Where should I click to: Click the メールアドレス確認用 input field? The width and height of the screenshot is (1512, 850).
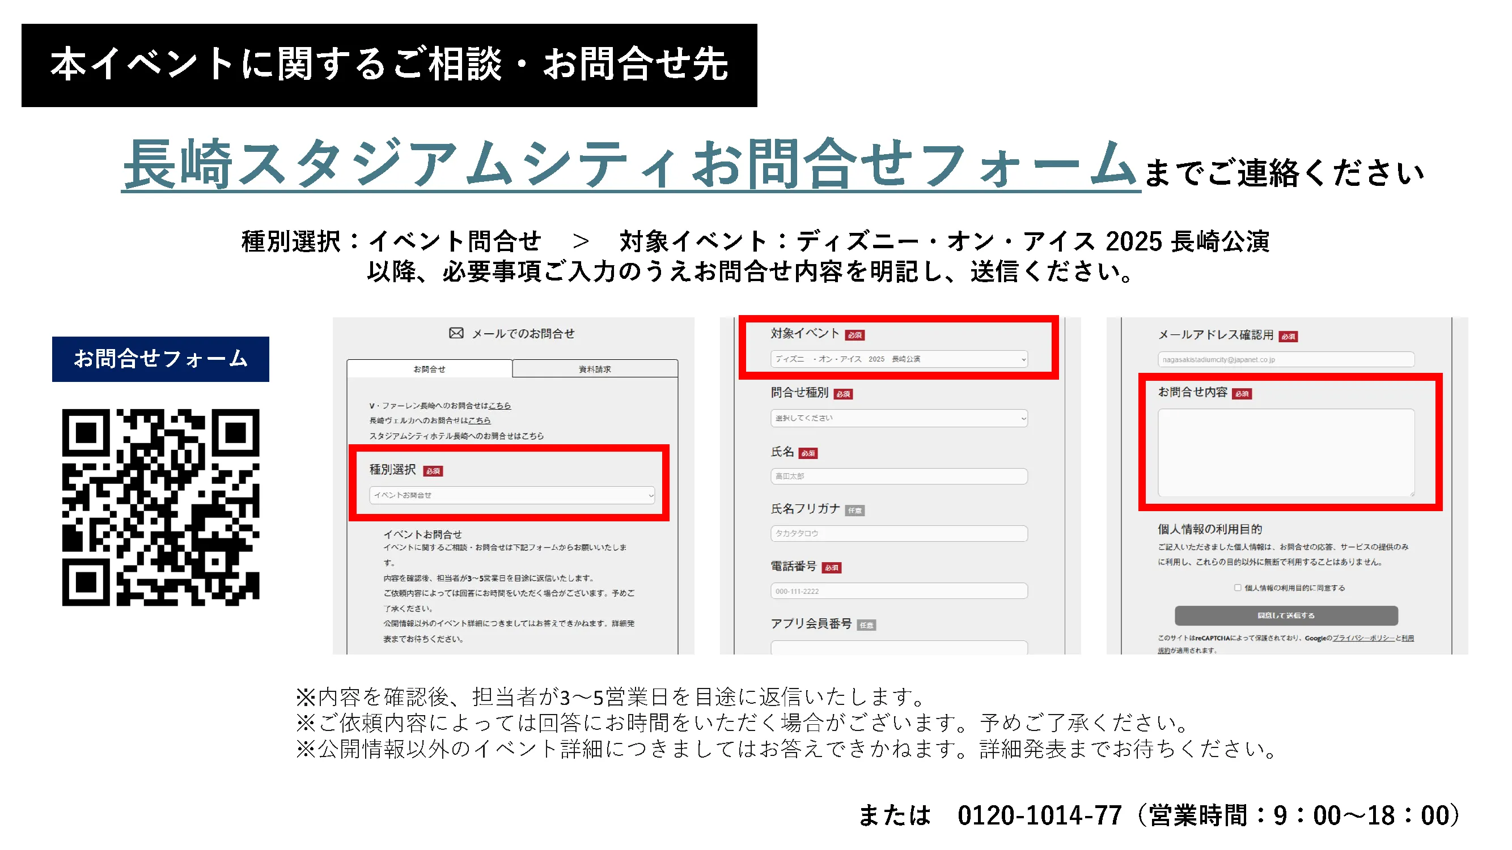point(1285,360)
